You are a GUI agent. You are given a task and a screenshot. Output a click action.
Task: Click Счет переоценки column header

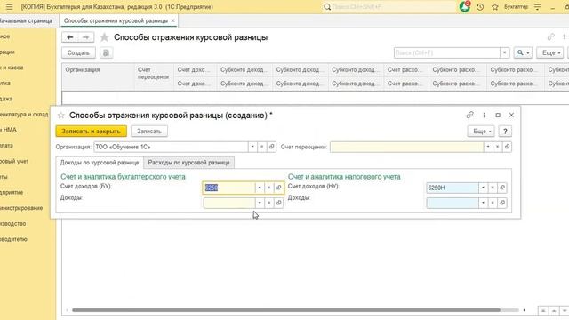[x=154, y=76]
